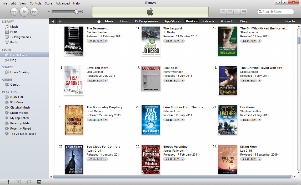The height and width of the screenshot is (185, 301).
Task: Skip to the next track
Action: coord(34,12)
